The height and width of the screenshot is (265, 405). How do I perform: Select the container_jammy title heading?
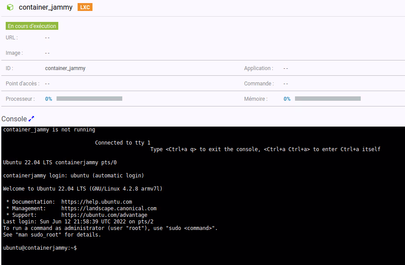click(x=46, y=7)
